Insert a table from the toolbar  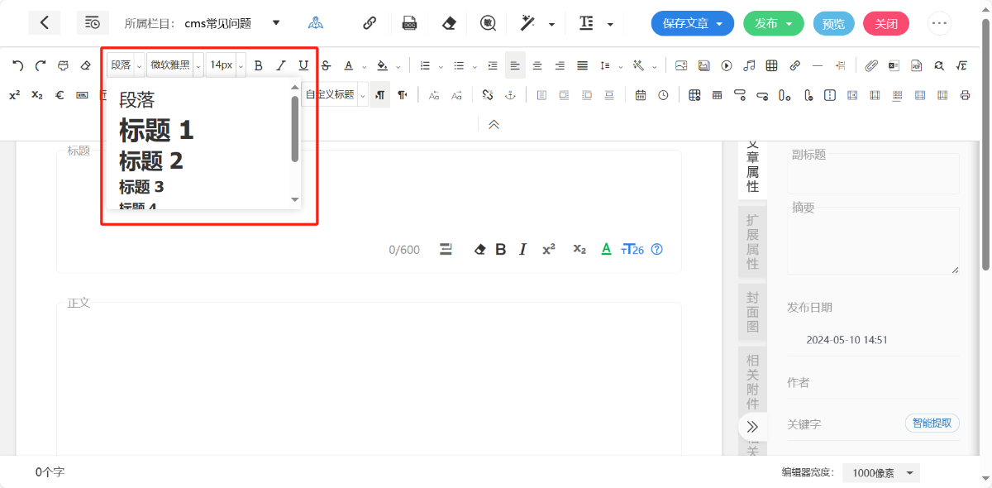[x=771, y=65]
